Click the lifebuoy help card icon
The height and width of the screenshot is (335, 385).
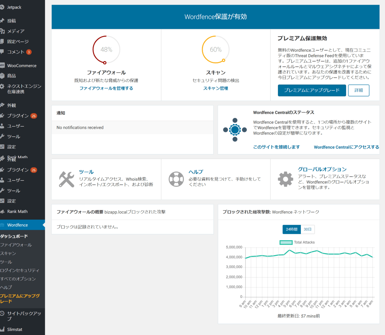pyautogui.click(x=176, y=179)
